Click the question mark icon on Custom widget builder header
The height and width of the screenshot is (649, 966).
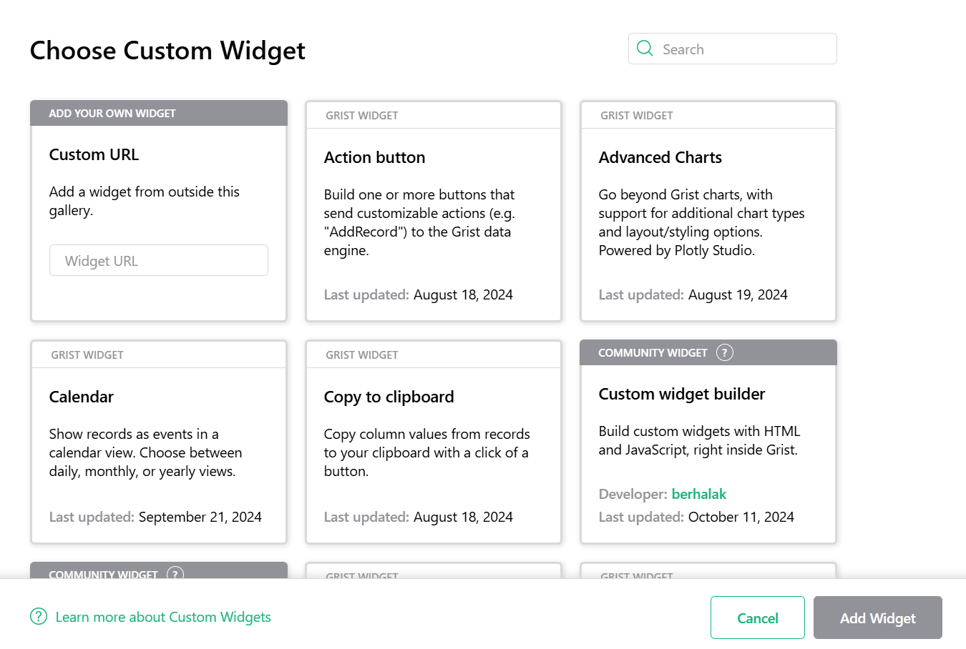click(725, 352)
